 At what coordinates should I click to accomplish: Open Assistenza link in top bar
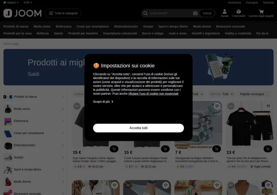tap(234, 2)
